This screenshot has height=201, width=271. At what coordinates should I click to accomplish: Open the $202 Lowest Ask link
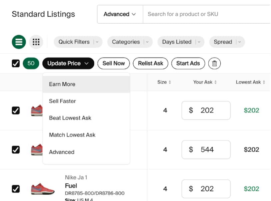251,110
